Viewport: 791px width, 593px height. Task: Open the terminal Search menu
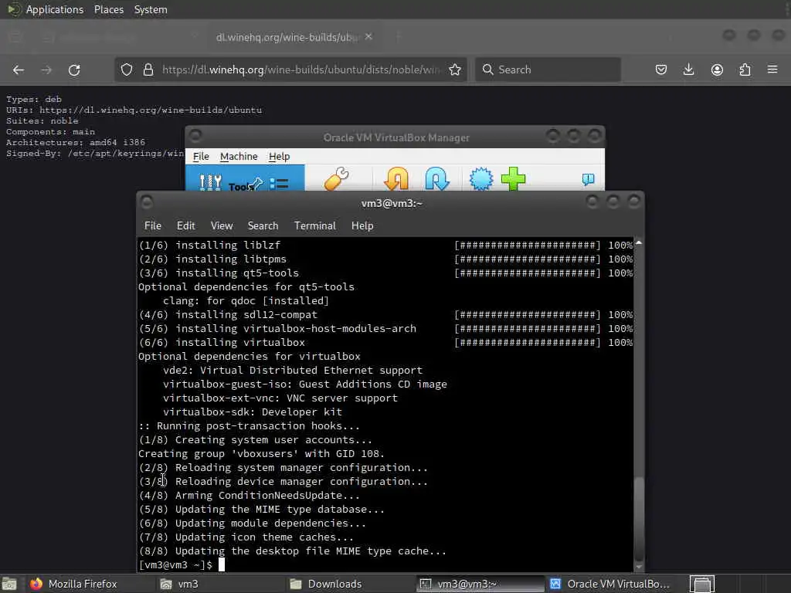click(x=263, y=226)
